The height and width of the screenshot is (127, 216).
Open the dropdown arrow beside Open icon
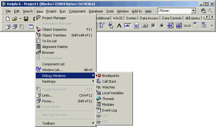point(20,19)
